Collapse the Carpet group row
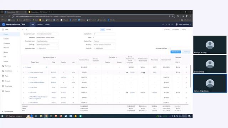Viewport: 228px width, 128px height. pos(24,67)
